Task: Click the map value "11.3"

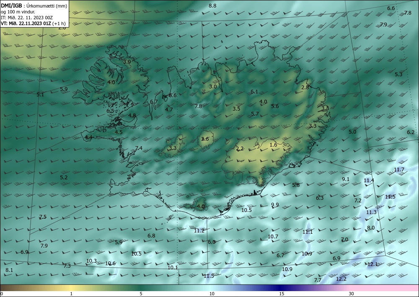Action: [x=371, y=212]
